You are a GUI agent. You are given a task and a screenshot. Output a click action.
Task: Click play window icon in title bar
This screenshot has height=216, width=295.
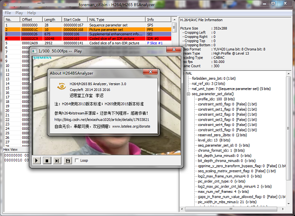point(34,51)
